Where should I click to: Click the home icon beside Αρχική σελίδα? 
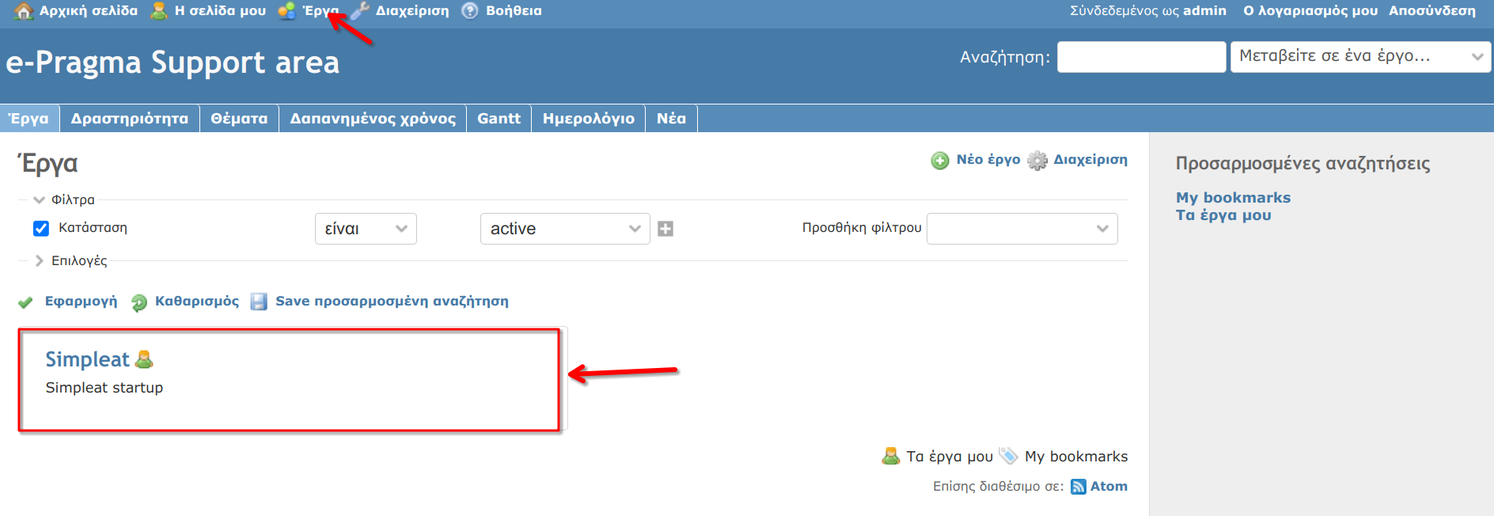pyautogui.click(x=24, y=11)
